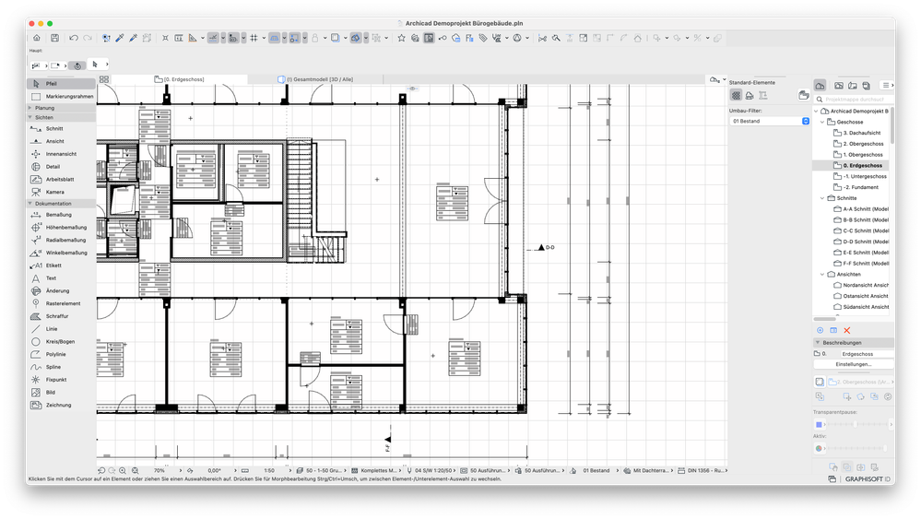Toggle the element selection highlight button
This screenshot has width=921, height=519.
[295, 38]
